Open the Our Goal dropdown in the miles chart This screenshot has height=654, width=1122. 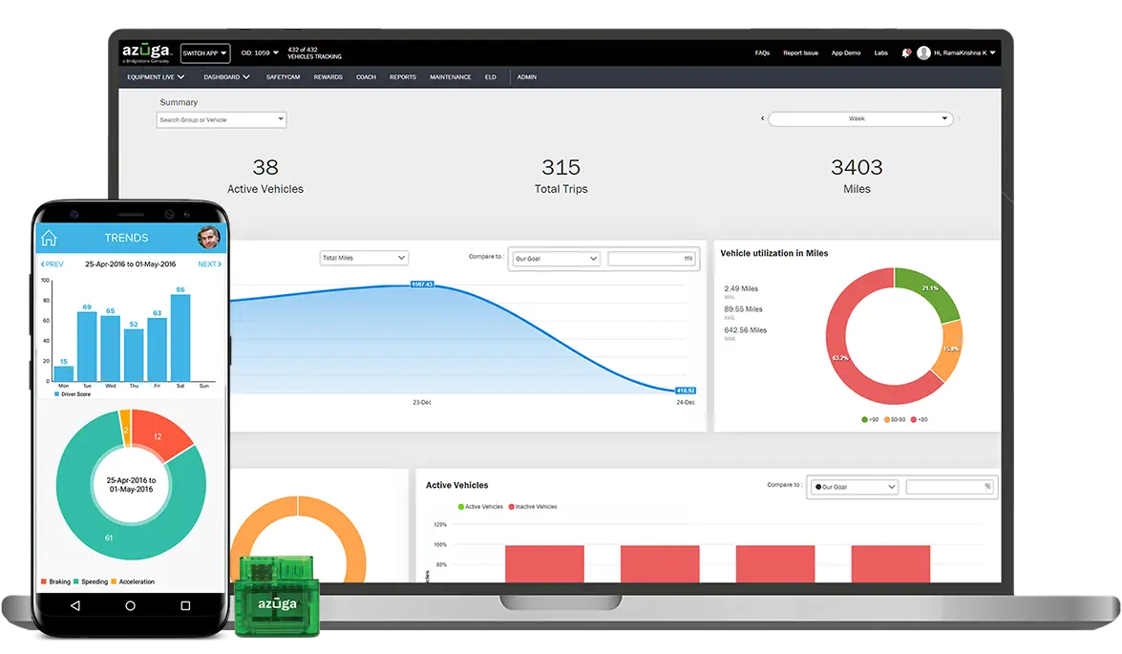[x=556, y=259]
